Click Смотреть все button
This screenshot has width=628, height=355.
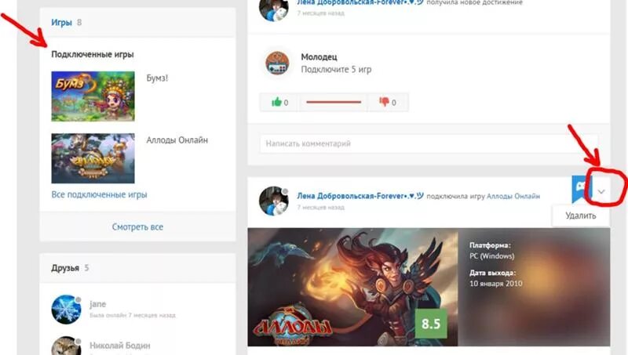coord(137,226)
